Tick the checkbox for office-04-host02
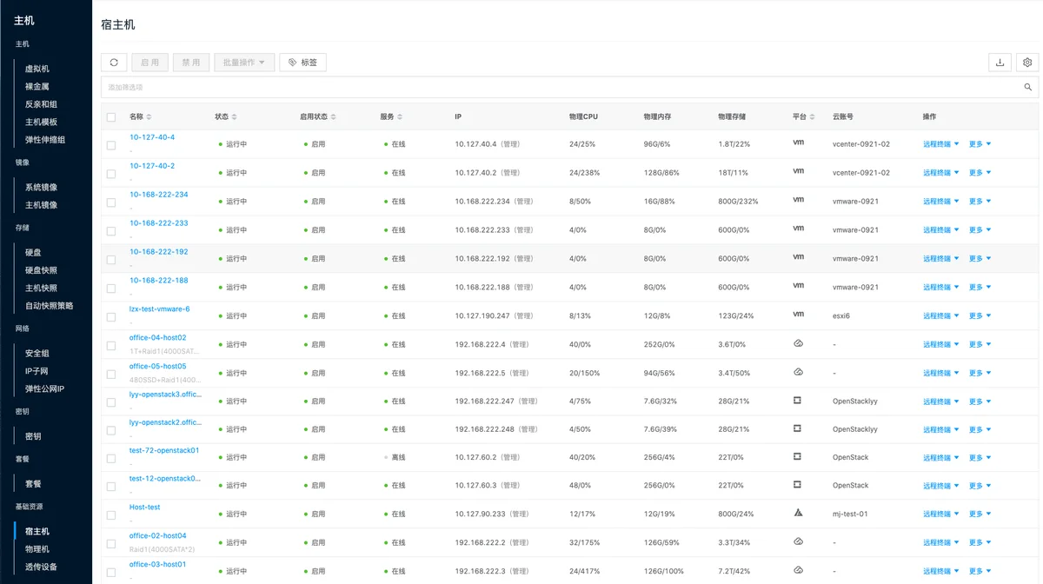 111,346
